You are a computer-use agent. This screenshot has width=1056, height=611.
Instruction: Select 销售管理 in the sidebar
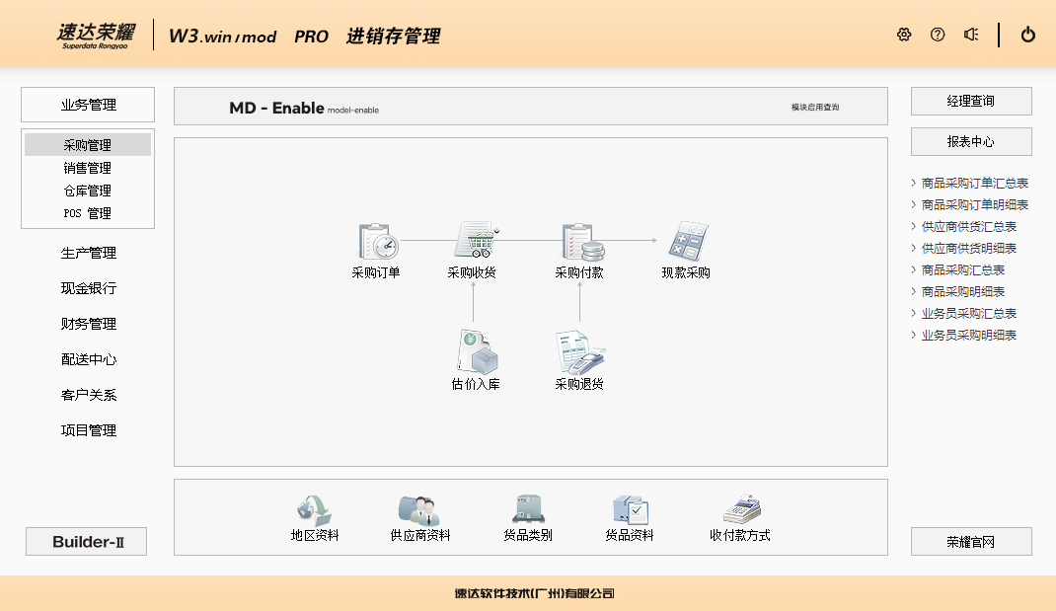[x=88, y=168]
